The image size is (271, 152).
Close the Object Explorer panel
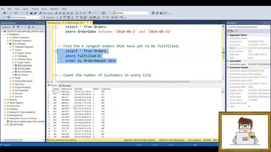pyautogui.click(x=43, y=23)
